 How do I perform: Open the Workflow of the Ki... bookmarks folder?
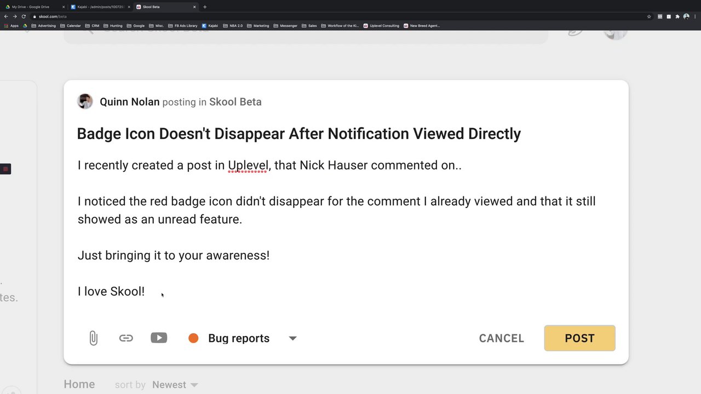coord(340,26)
